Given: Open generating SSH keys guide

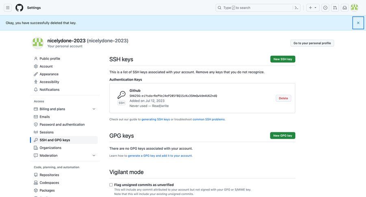Looking at the screenshot, I should tap(156, 119).
